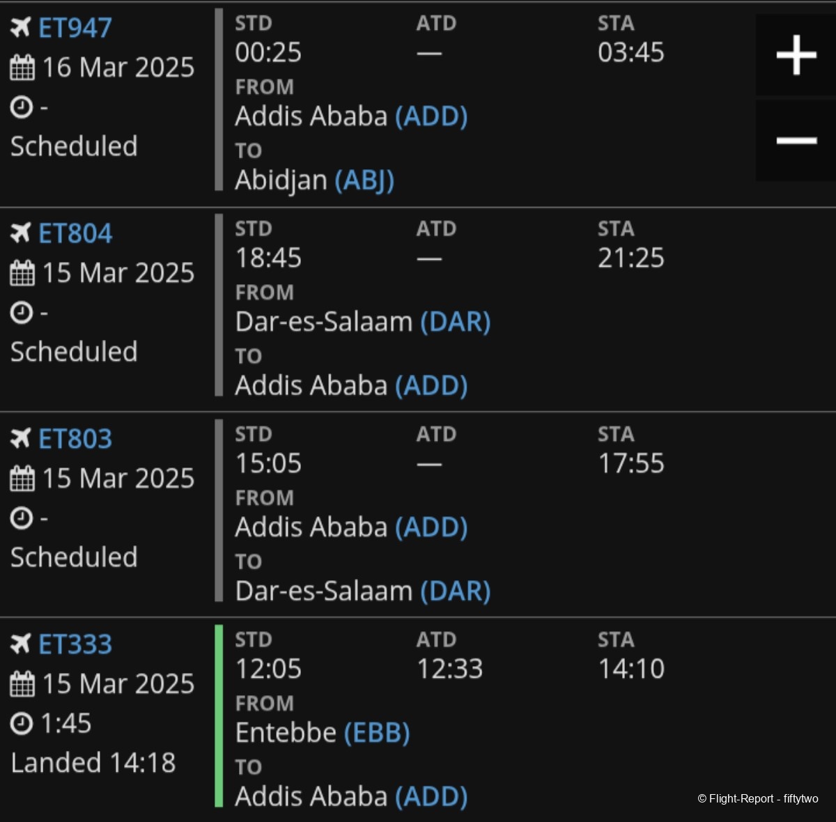This screenshot has width=836, height=822.
Task: Click the calendar icon in the ET803 row
Action: coord(22,479)
